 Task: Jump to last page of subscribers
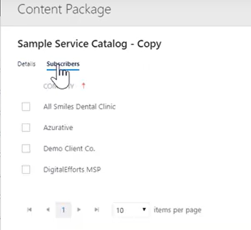97,210
